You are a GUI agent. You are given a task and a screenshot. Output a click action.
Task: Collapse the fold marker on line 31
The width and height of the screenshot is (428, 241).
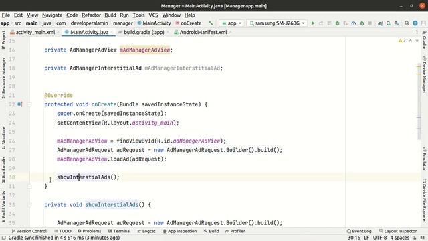(x=29, y=186)
